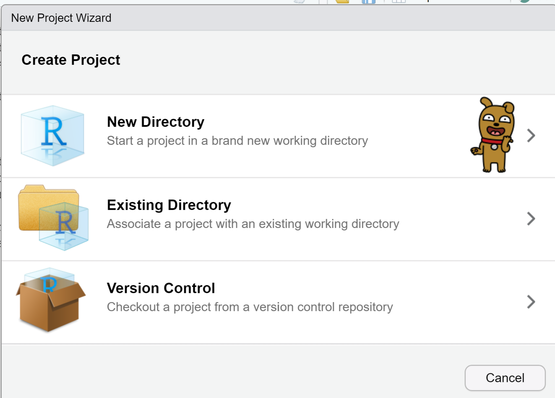The height and width of the screenshot is (398, 555).
Task: Click 'Checkout a project from a version control repository'
Action: coord(250,307)
